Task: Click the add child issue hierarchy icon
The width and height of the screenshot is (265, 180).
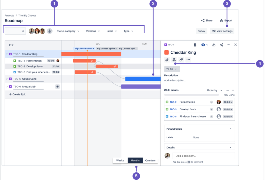Action: tap(174, 60)
